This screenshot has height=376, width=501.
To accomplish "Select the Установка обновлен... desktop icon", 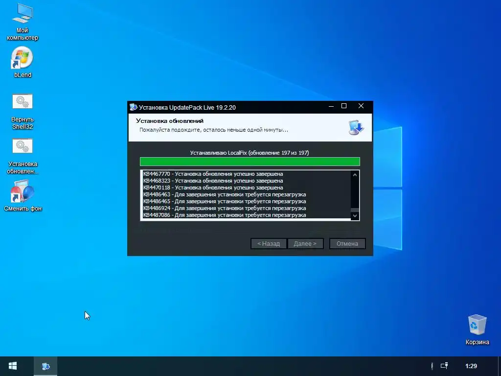I will tap(23, 156).
